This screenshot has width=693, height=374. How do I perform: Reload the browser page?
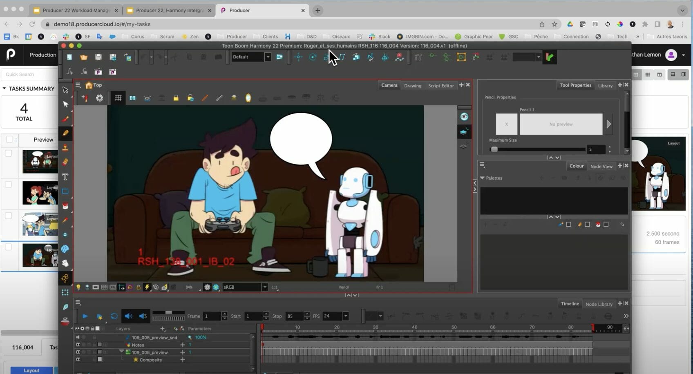(32, 24)
